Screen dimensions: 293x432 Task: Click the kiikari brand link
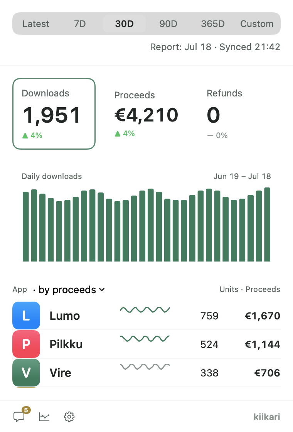pos(266,417)
